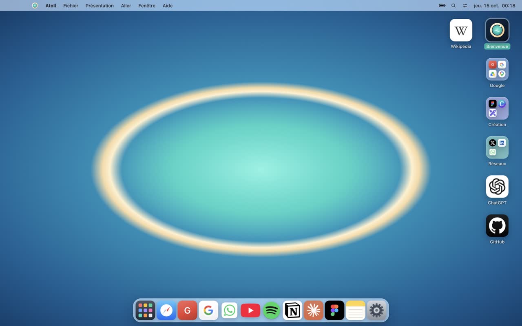Check the battery status icon
Screen dimensions: 522x326
click(442, 6)
